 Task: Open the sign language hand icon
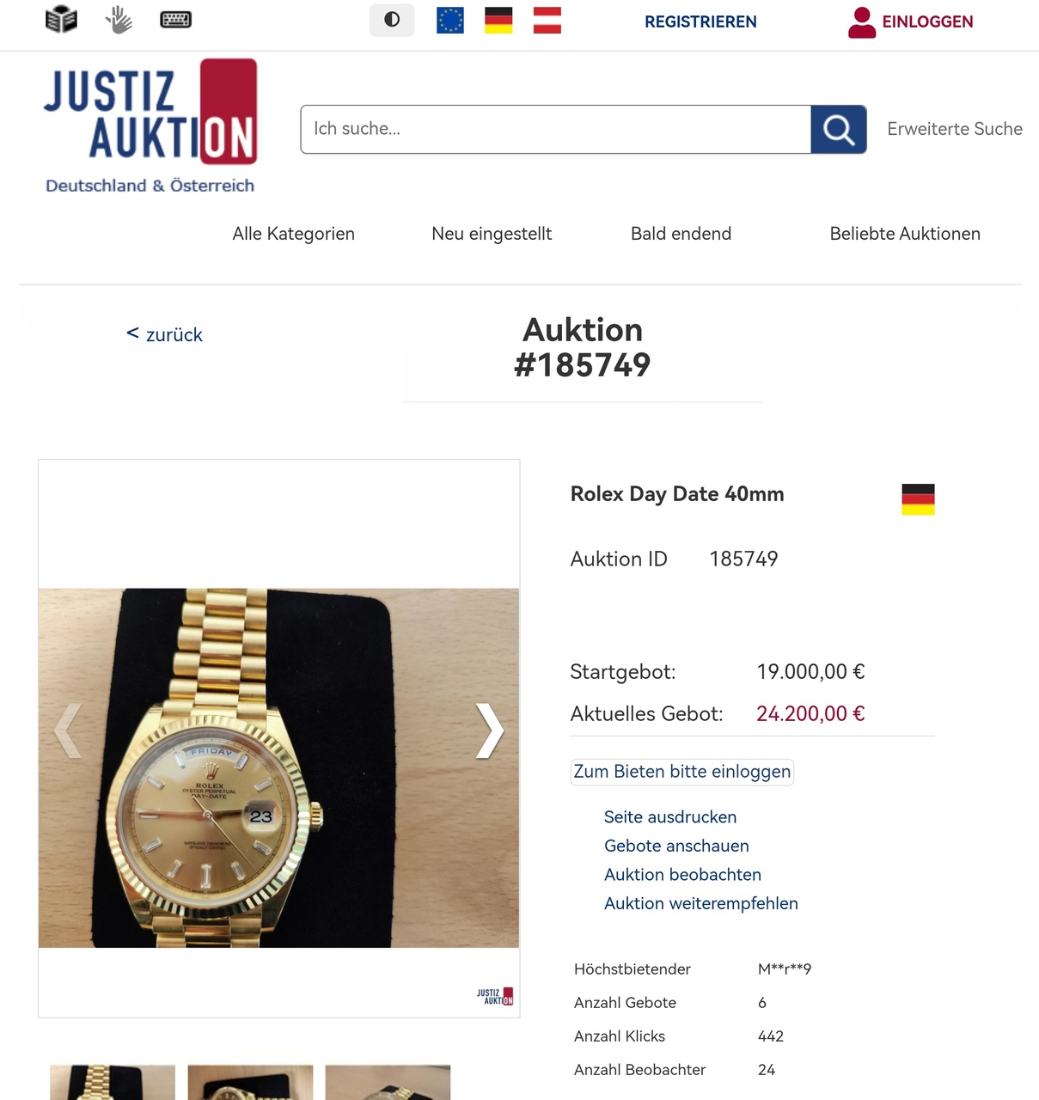(119, 19)
